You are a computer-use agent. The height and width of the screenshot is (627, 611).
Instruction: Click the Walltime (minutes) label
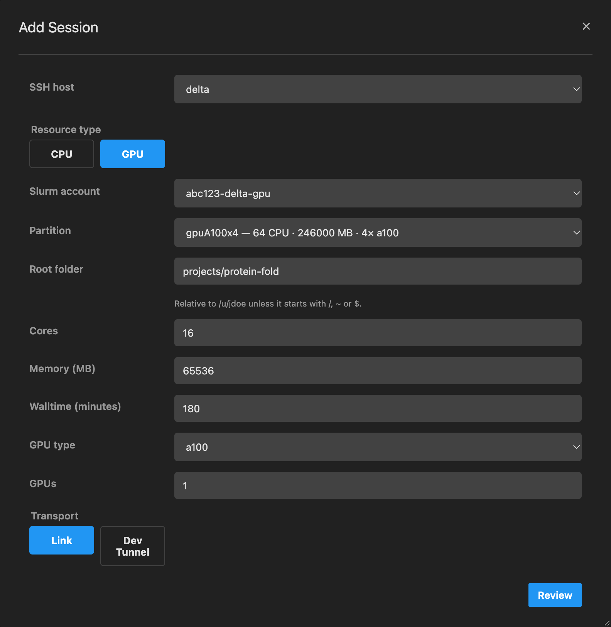[x=75, y=406]
